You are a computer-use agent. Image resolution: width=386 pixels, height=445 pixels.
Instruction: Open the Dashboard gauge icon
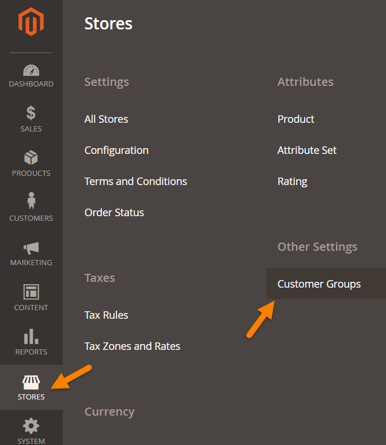31,70
